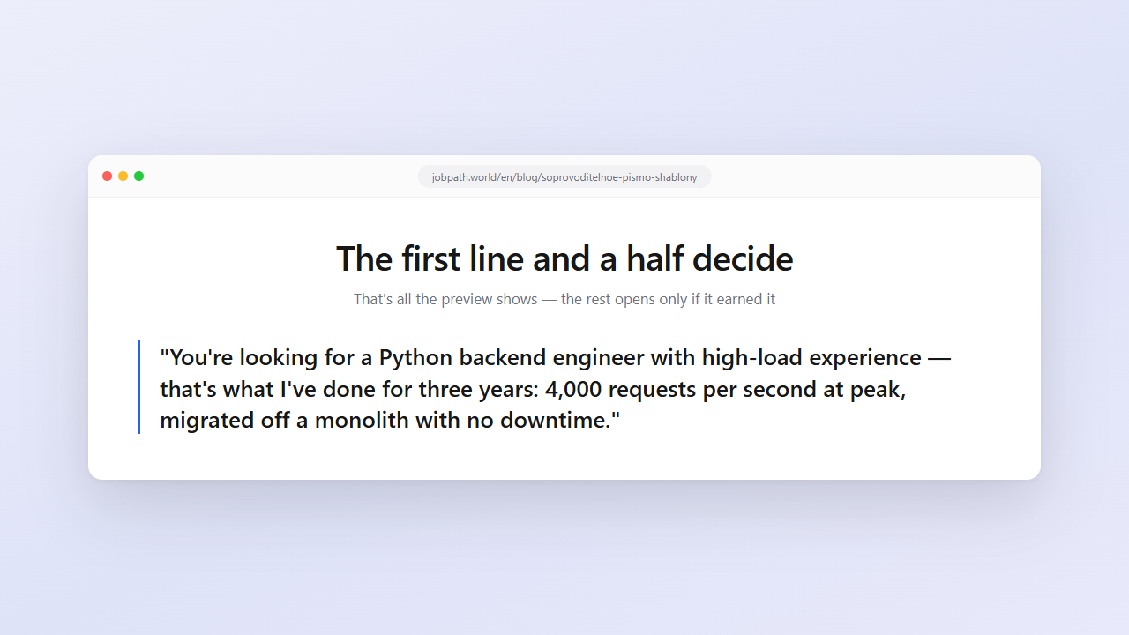
Task: Click '4,000' in the quoted text
Action: click(573, 389)
